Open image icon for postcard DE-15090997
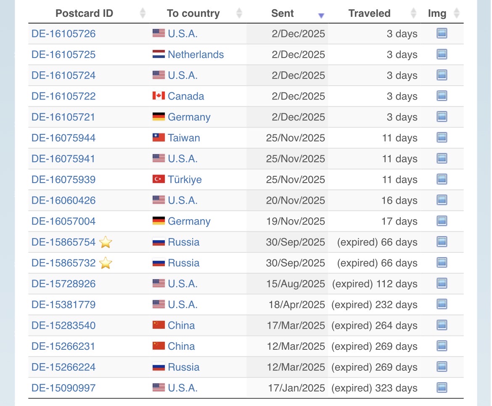492x406 pixels. pos(442,388)
